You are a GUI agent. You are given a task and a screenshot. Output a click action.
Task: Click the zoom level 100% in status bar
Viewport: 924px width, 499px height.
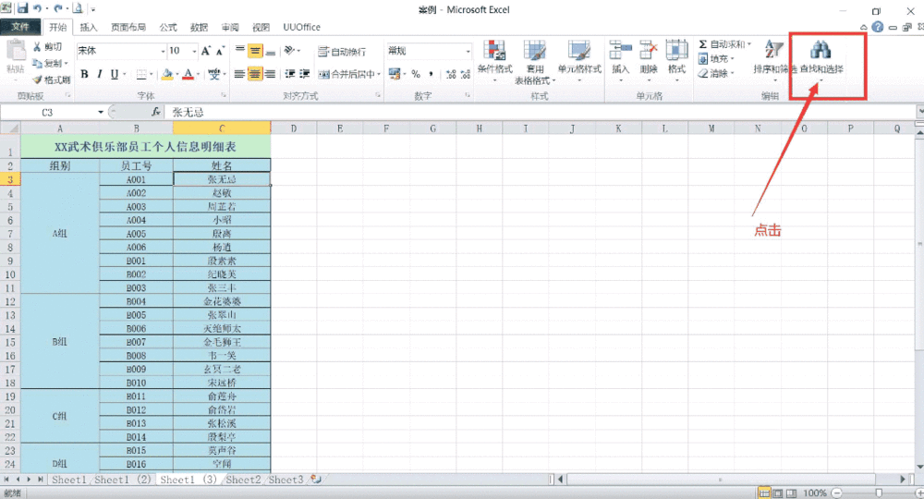coord(815,493)
